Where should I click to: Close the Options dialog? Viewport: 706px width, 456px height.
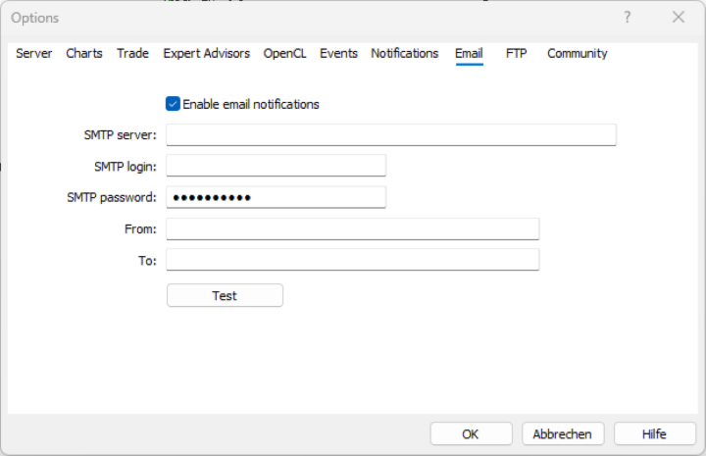click(x=679, y=18)
